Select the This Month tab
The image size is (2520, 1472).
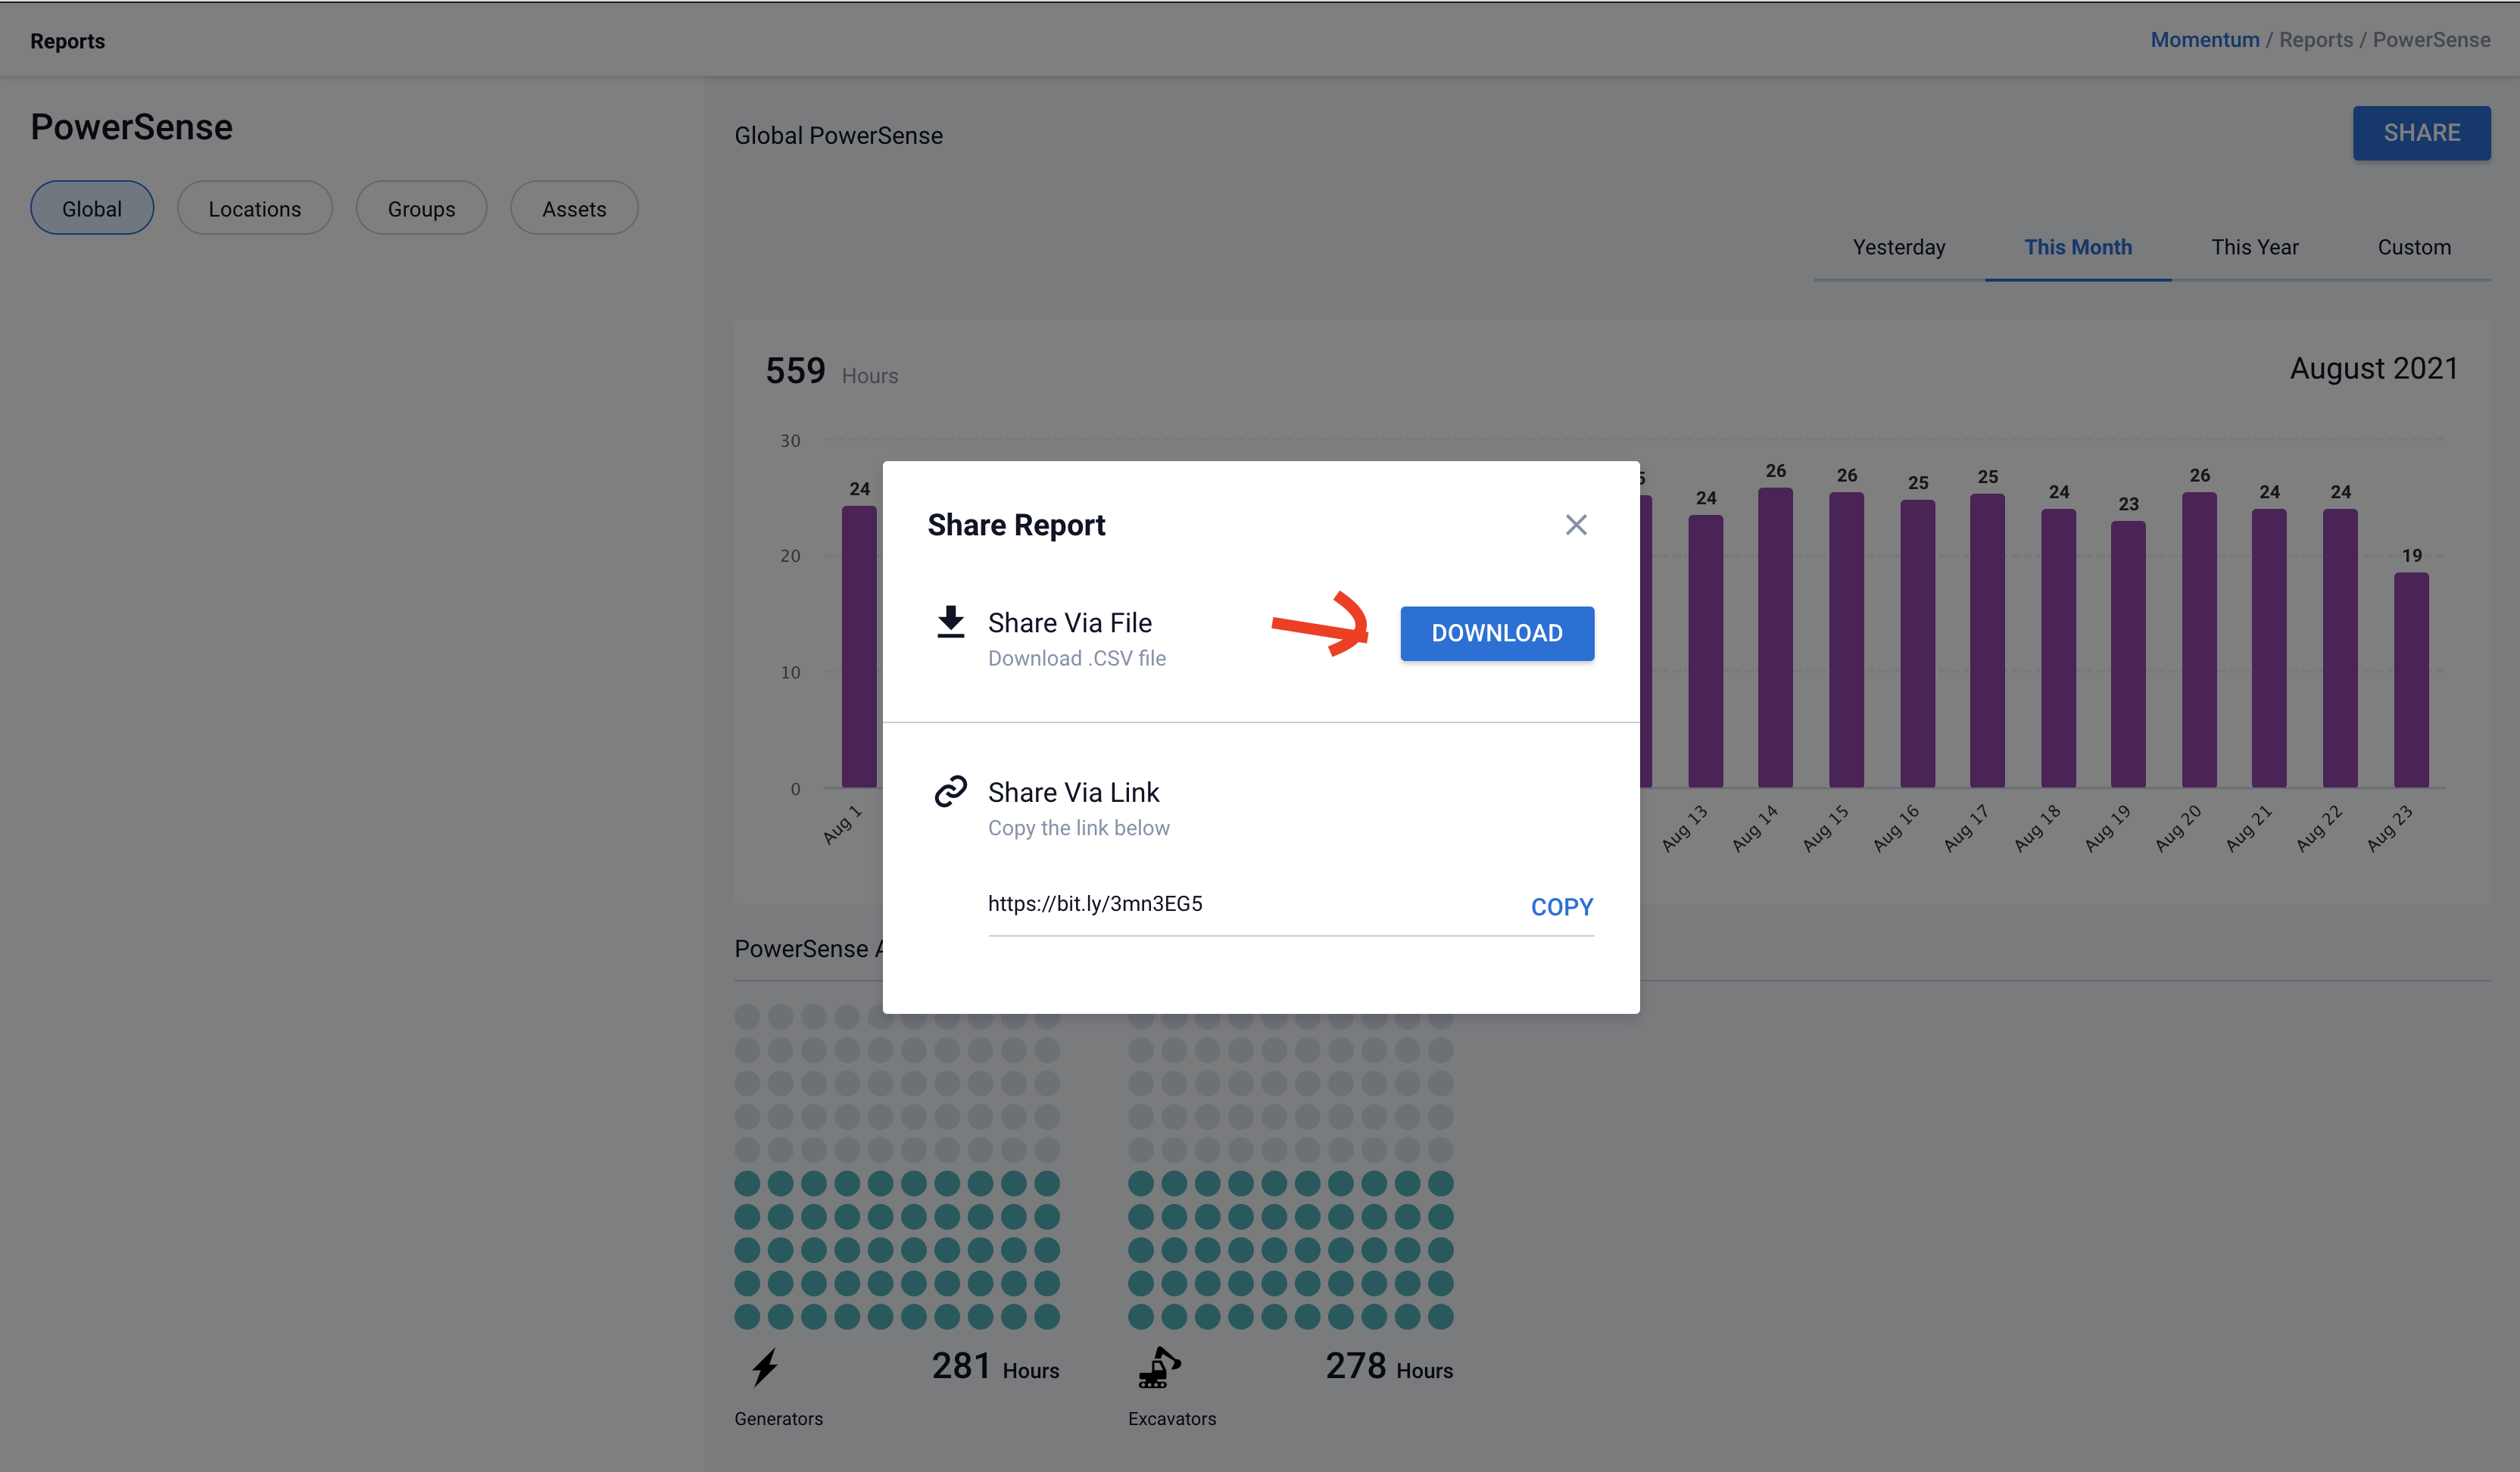2077,247
